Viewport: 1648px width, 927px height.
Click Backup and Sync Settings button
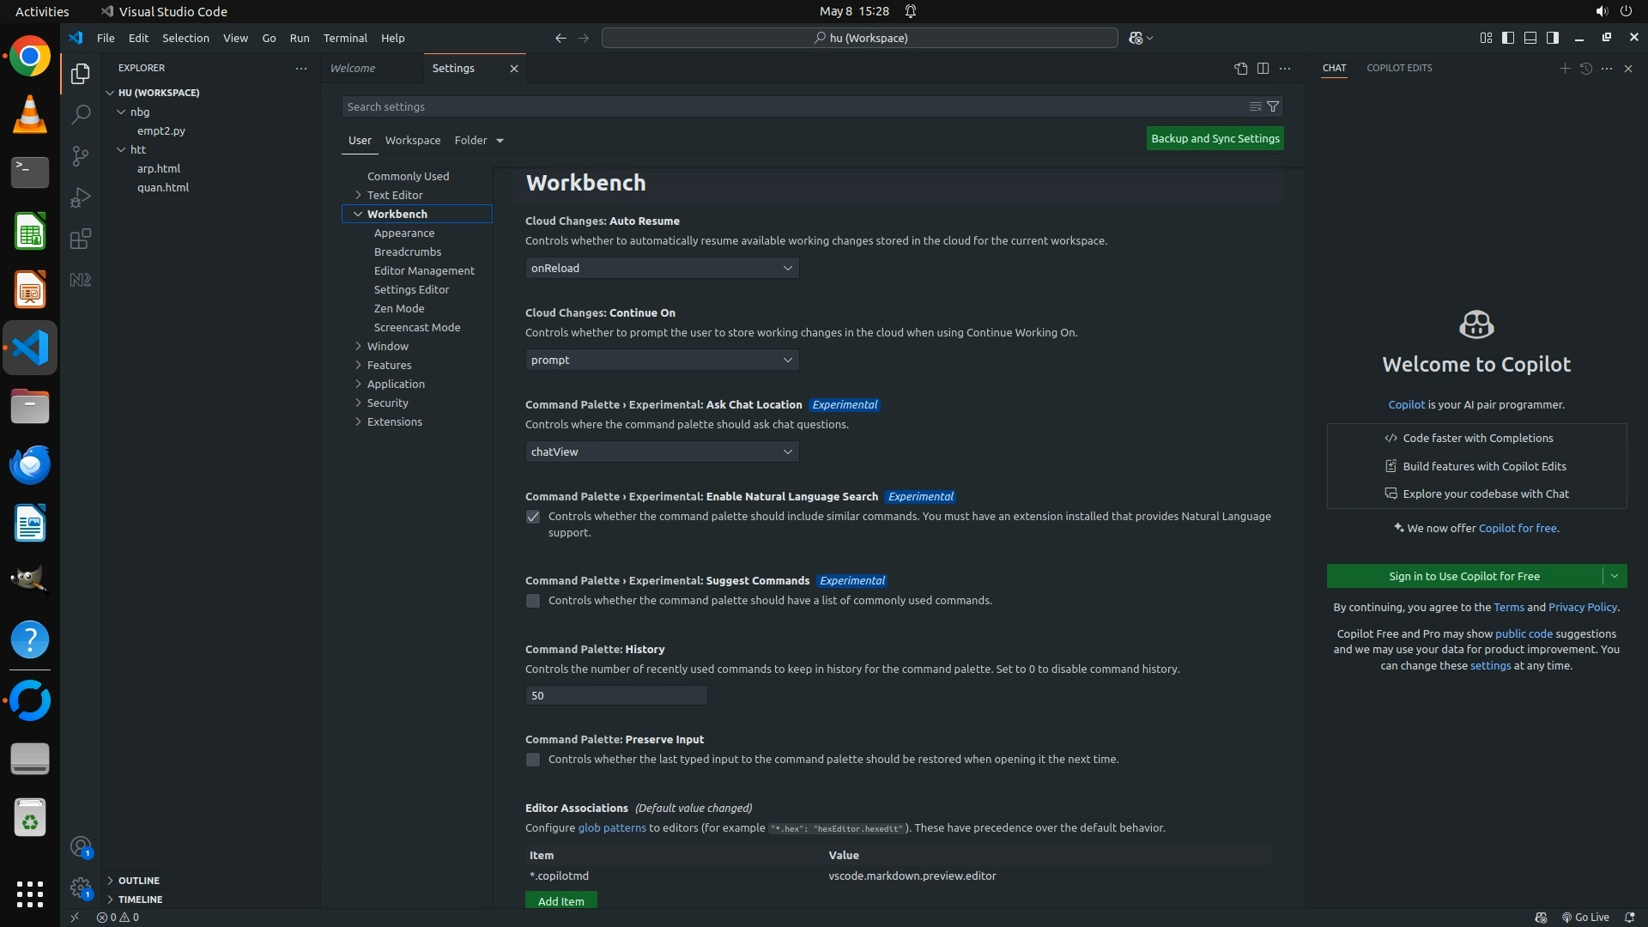click(1215, 138)
